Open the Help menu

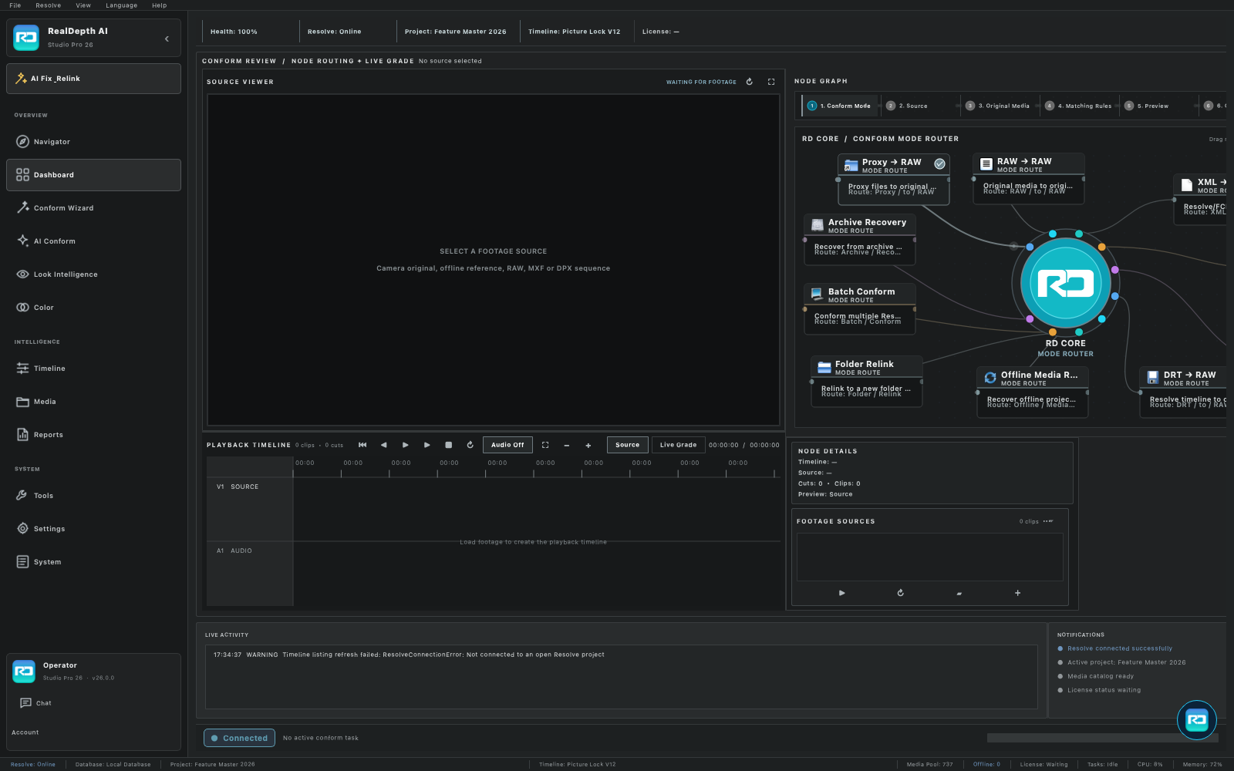point(160,5)
